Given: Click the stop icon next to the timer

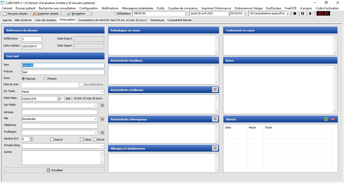Looking at the screenshot, I should 295,14.
